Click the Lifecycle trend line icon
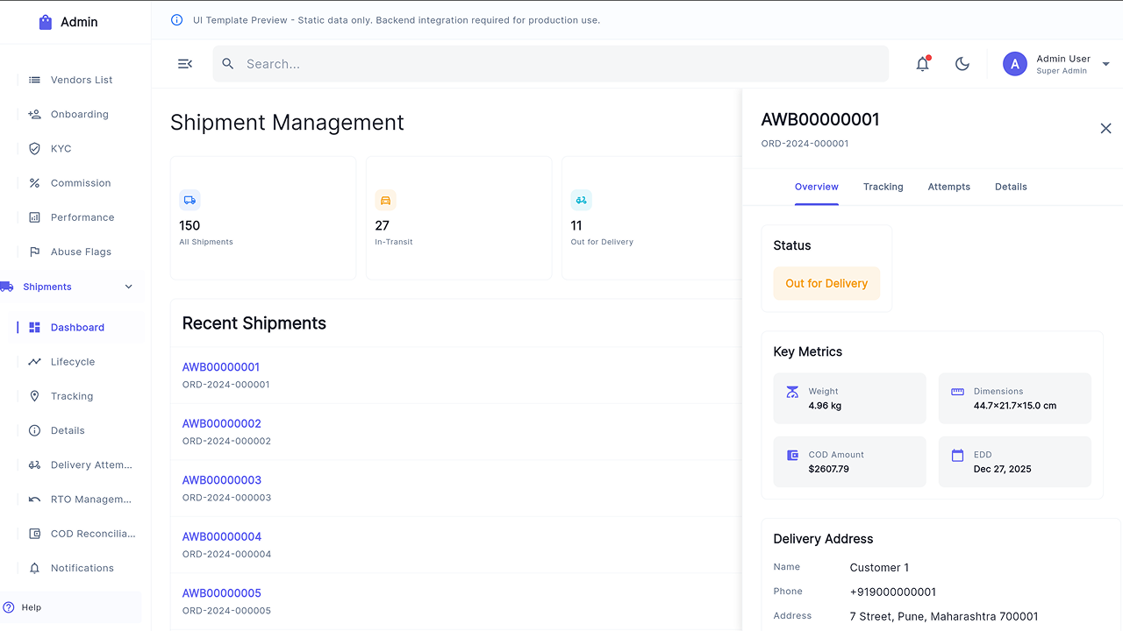The height and width of the screenshot is (631, 1123). tap(34, 362)
